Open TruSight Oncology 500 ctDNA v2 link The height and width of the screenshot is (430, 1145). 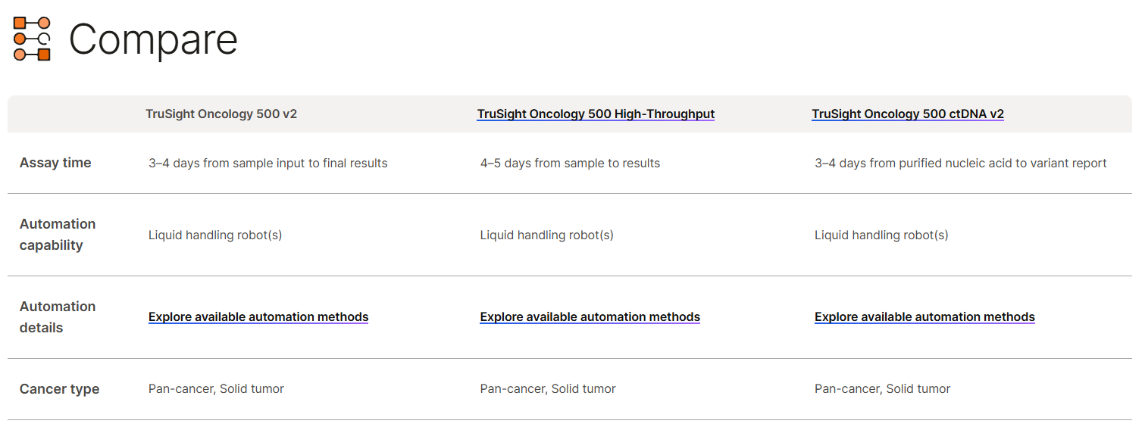[x=908, y=114]
